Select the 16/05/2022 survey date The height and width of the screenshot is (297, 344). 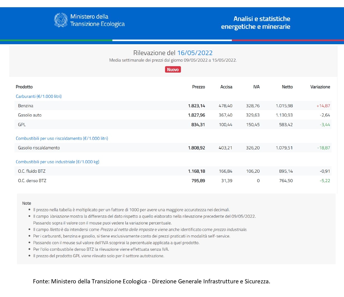pyautogui.click(x=195, y=53)
